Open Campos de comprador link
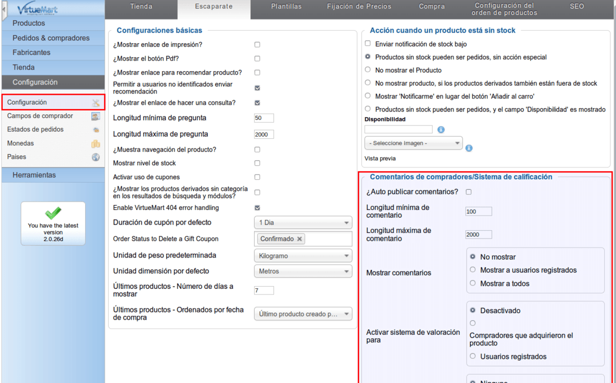This screenshot has height=383, width=616. pos(40,116)
